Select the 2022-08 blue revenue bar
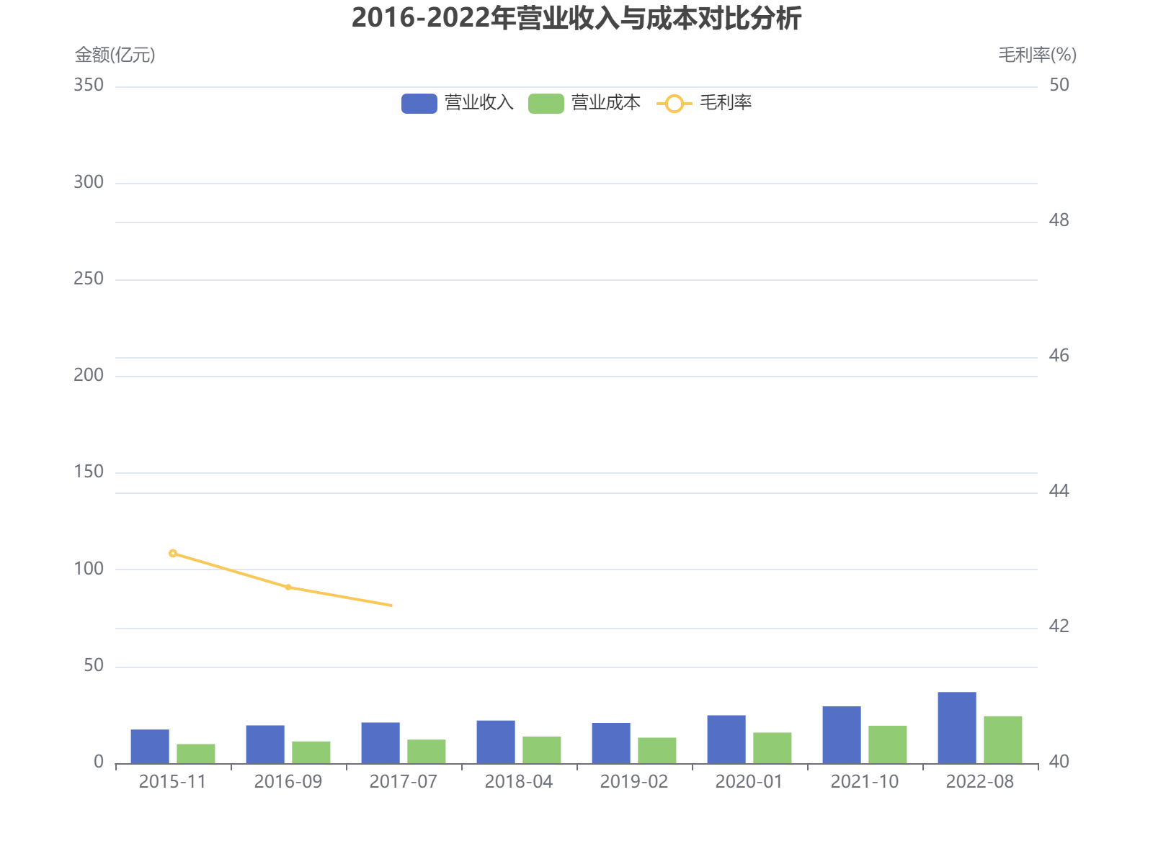Viewport: 1153px width, 864px height. [x=957, y=728]
